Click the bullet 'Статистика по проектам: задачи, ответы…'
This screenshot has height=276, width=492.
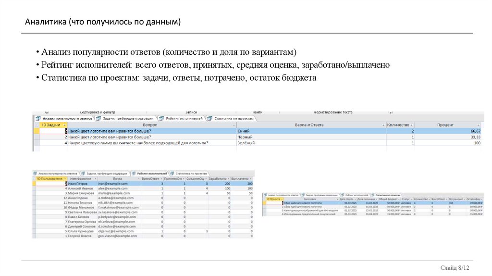(179, 77)
